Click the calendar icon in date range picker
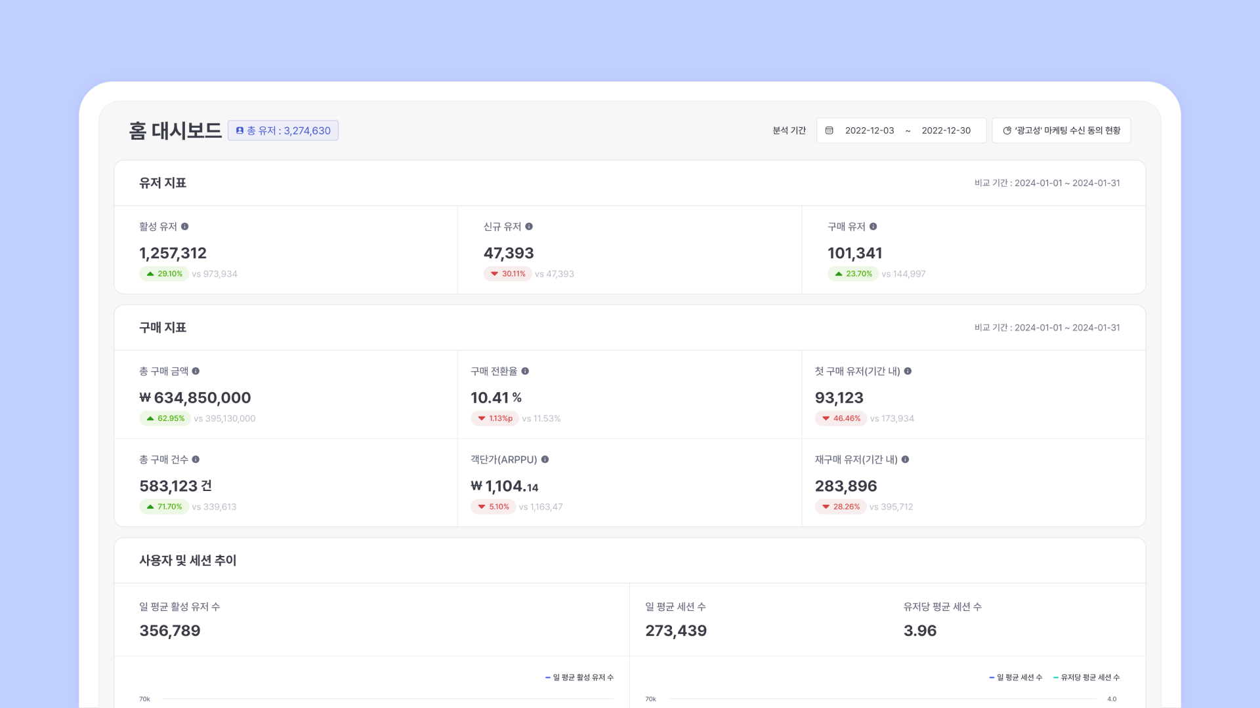The height and width of the screenshot is (708, 1260). click(829, 130)
